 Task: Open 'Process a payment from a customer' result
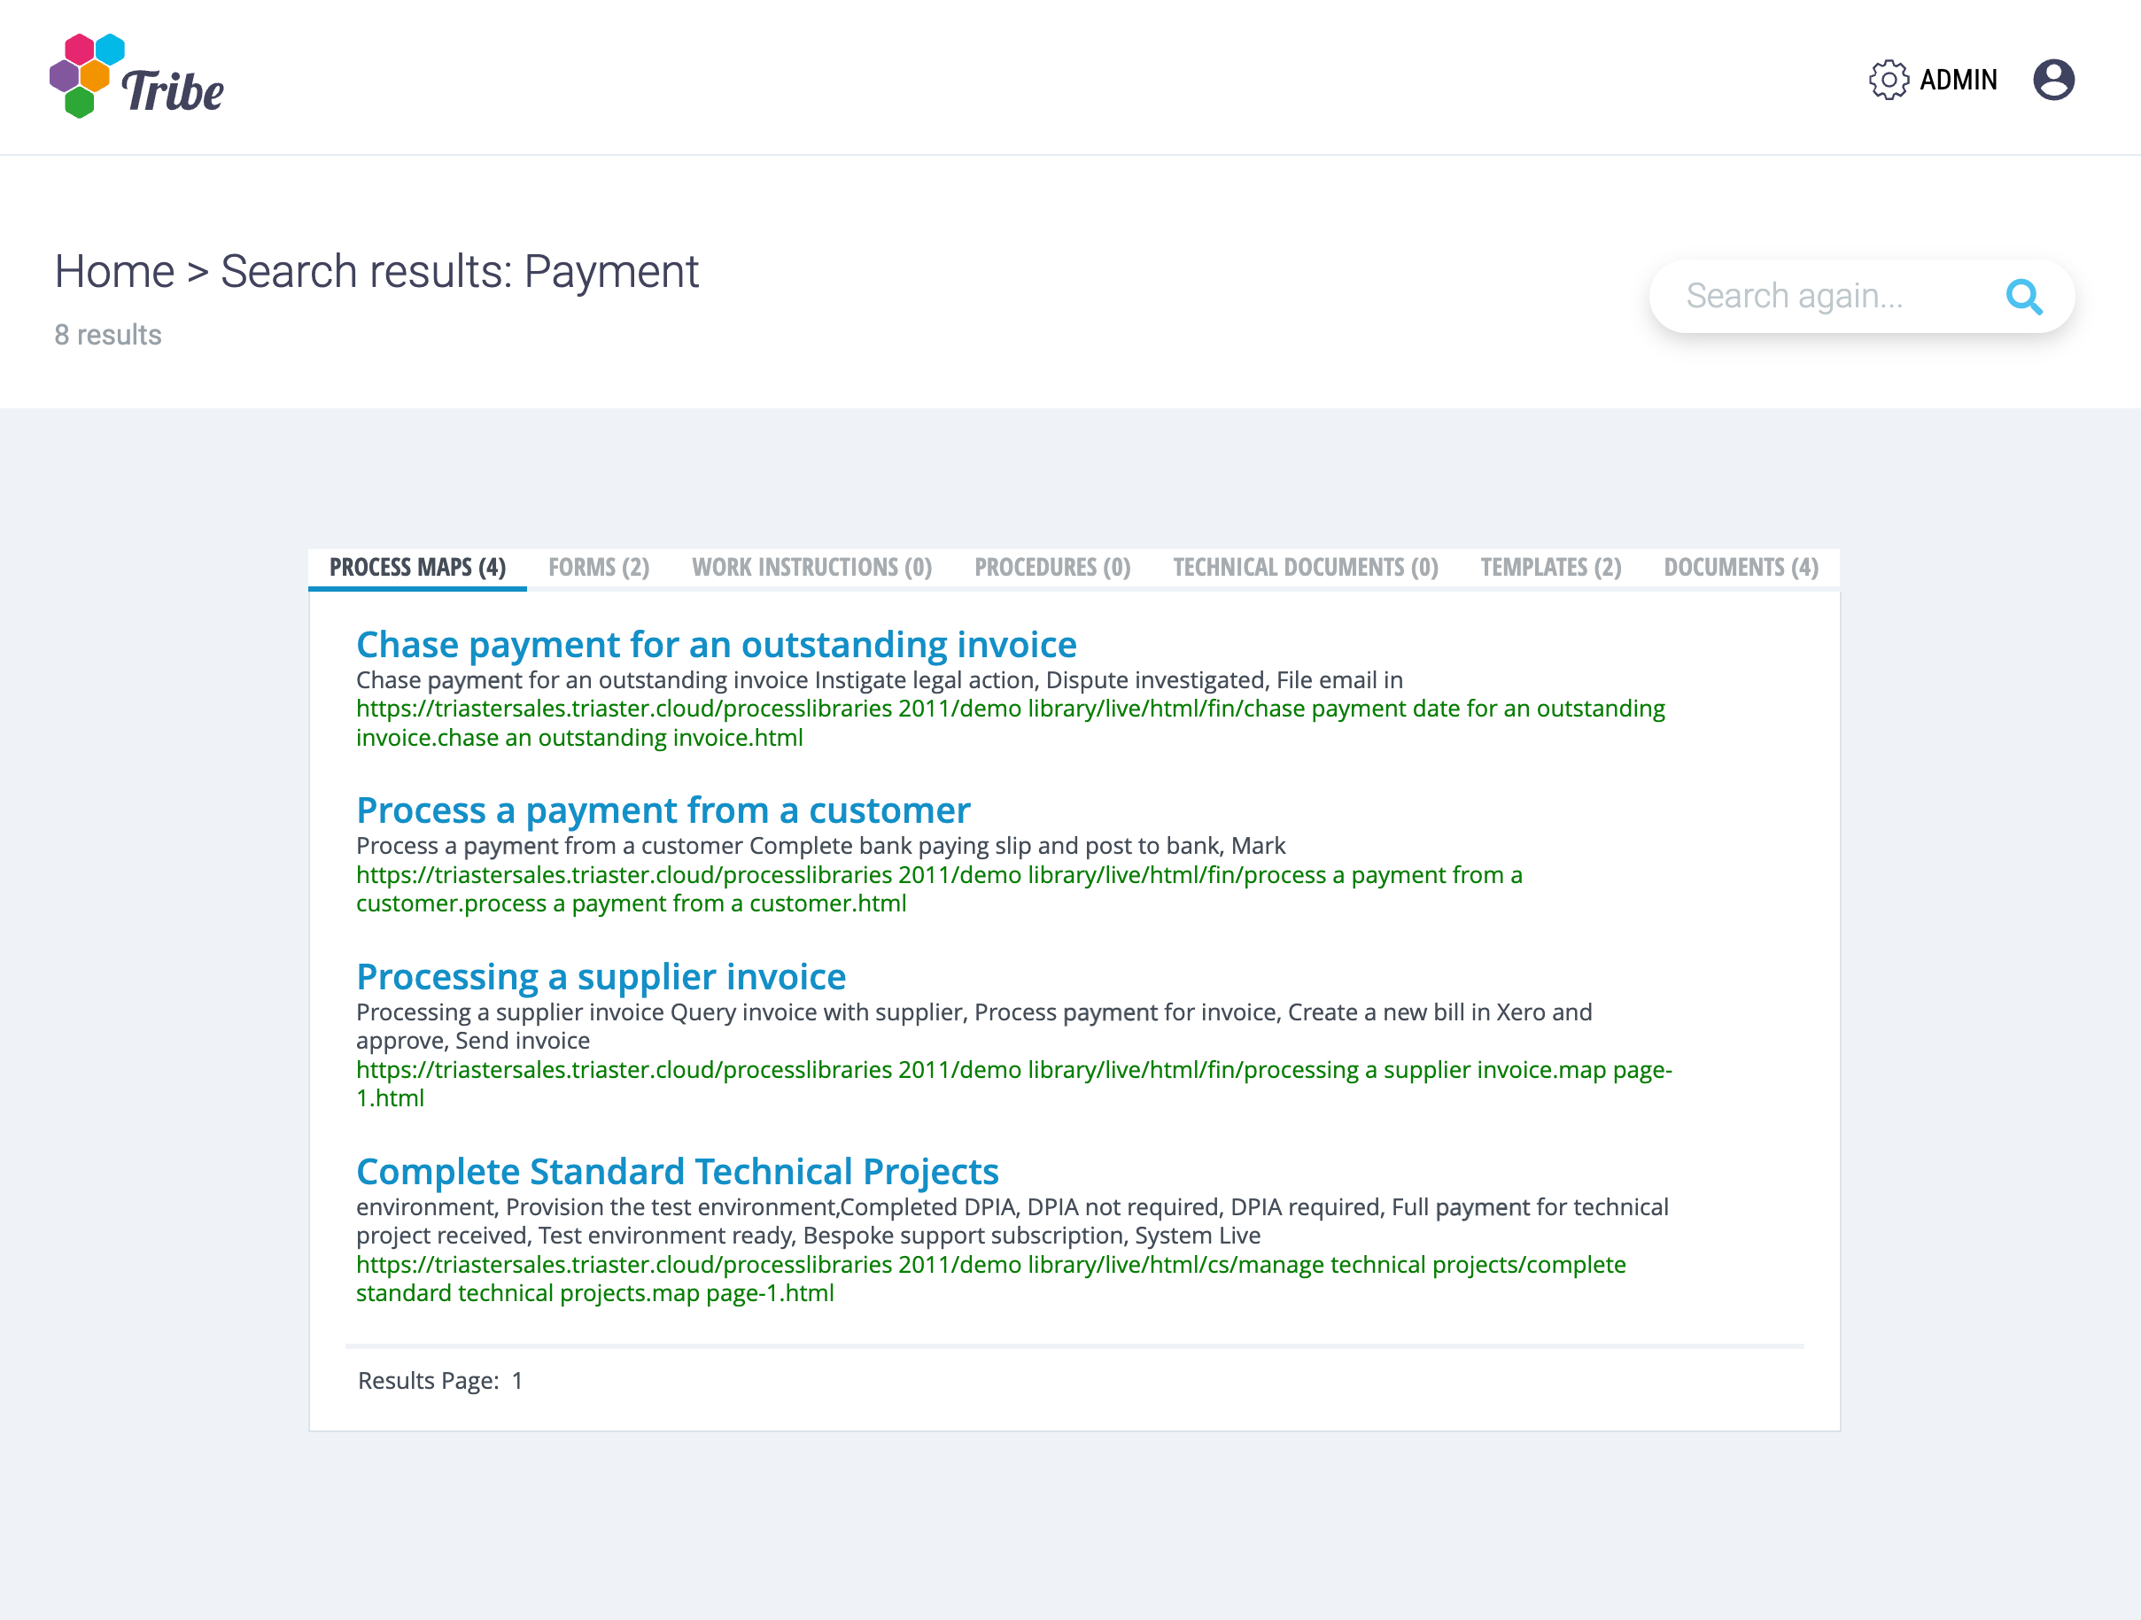(x=663, y=810)
